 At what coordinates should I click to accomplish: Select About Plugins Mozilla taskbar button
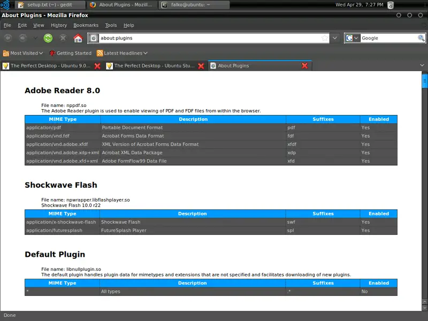pos(121,5)
